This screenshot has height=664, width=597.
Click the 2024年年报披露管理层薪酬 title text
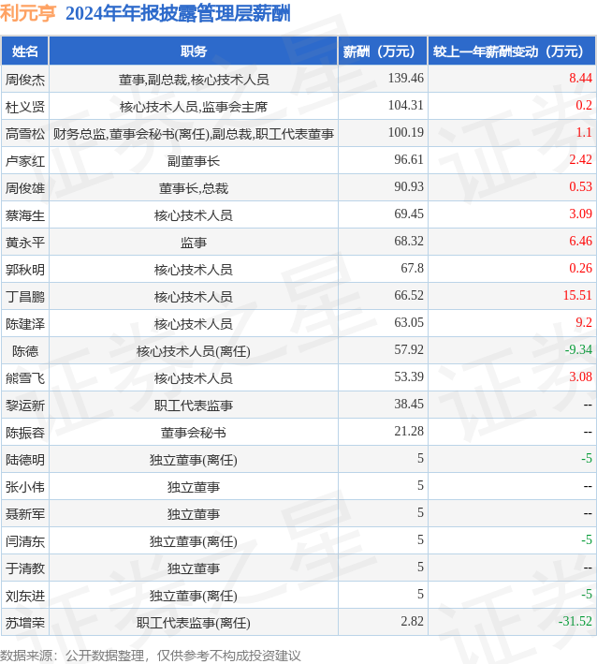178,13
